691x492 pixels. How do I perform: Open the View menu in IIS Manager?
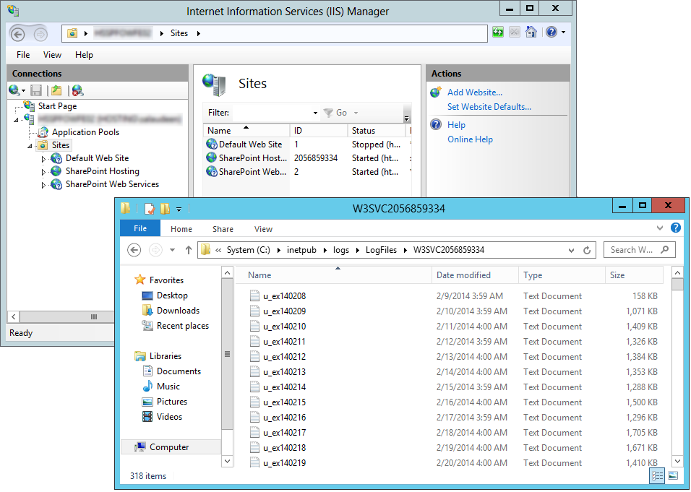(x=52, y=55)
